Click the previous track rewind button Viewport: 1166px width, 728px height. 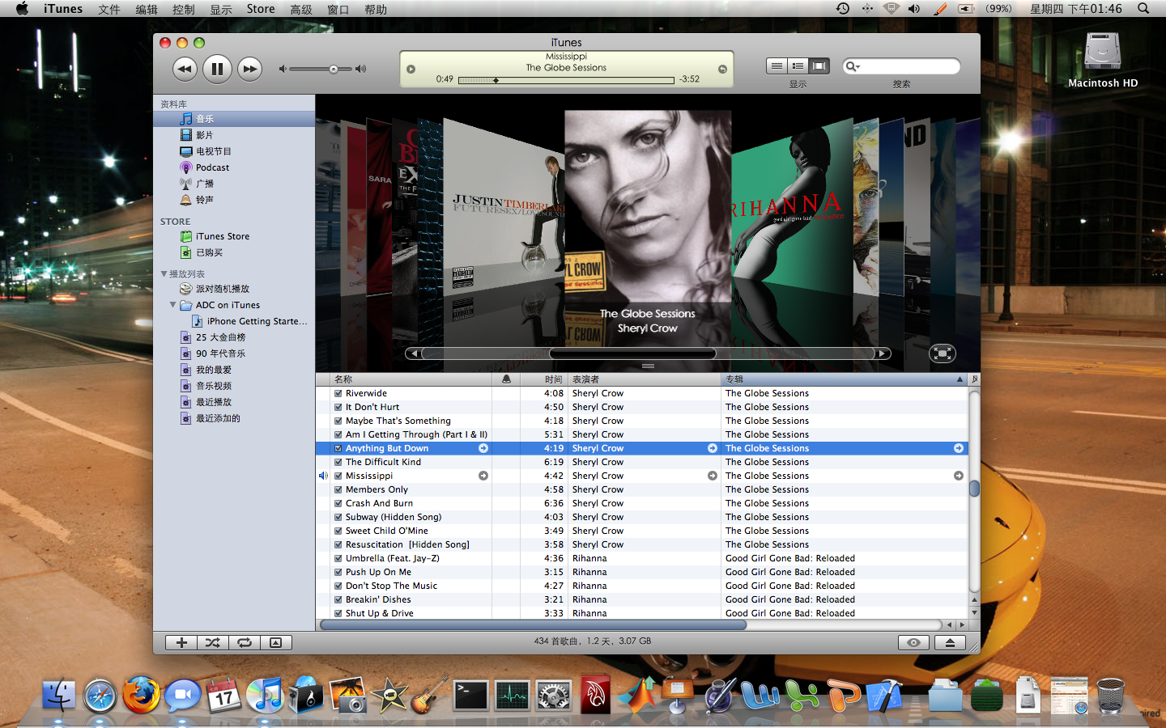click(x=185, y=69)
